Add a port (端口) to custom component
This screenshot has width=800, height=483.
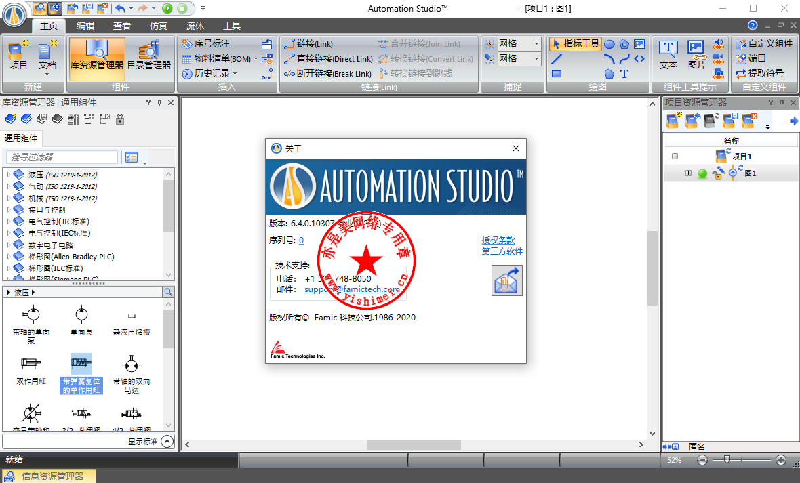pos(750,59)
